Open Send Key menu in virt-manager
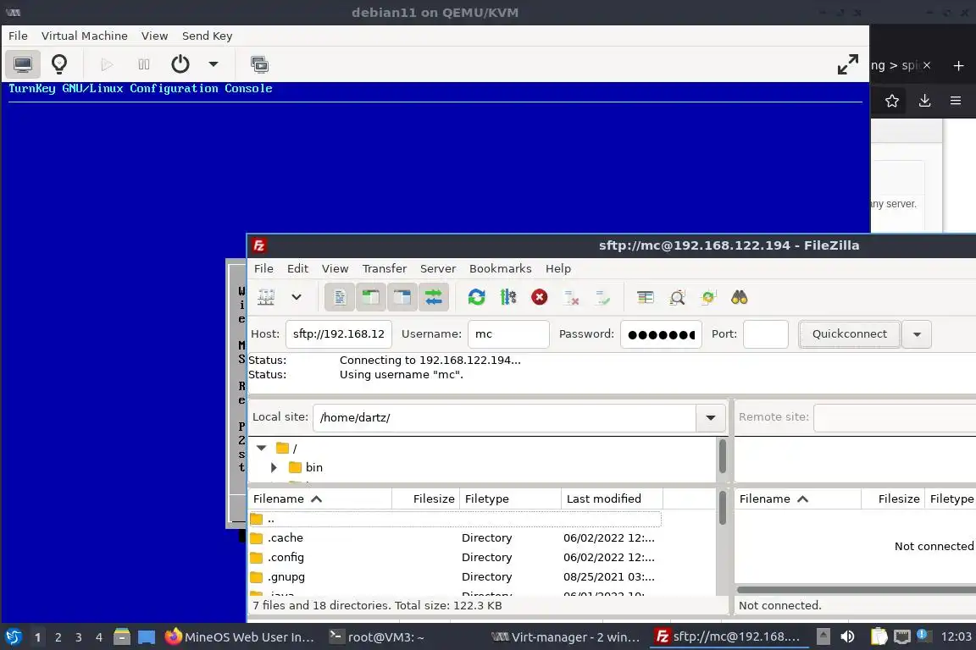 [208, 36]
